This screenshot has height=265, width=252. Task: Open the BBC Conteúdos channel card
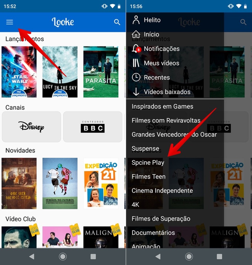click(92, 127)
